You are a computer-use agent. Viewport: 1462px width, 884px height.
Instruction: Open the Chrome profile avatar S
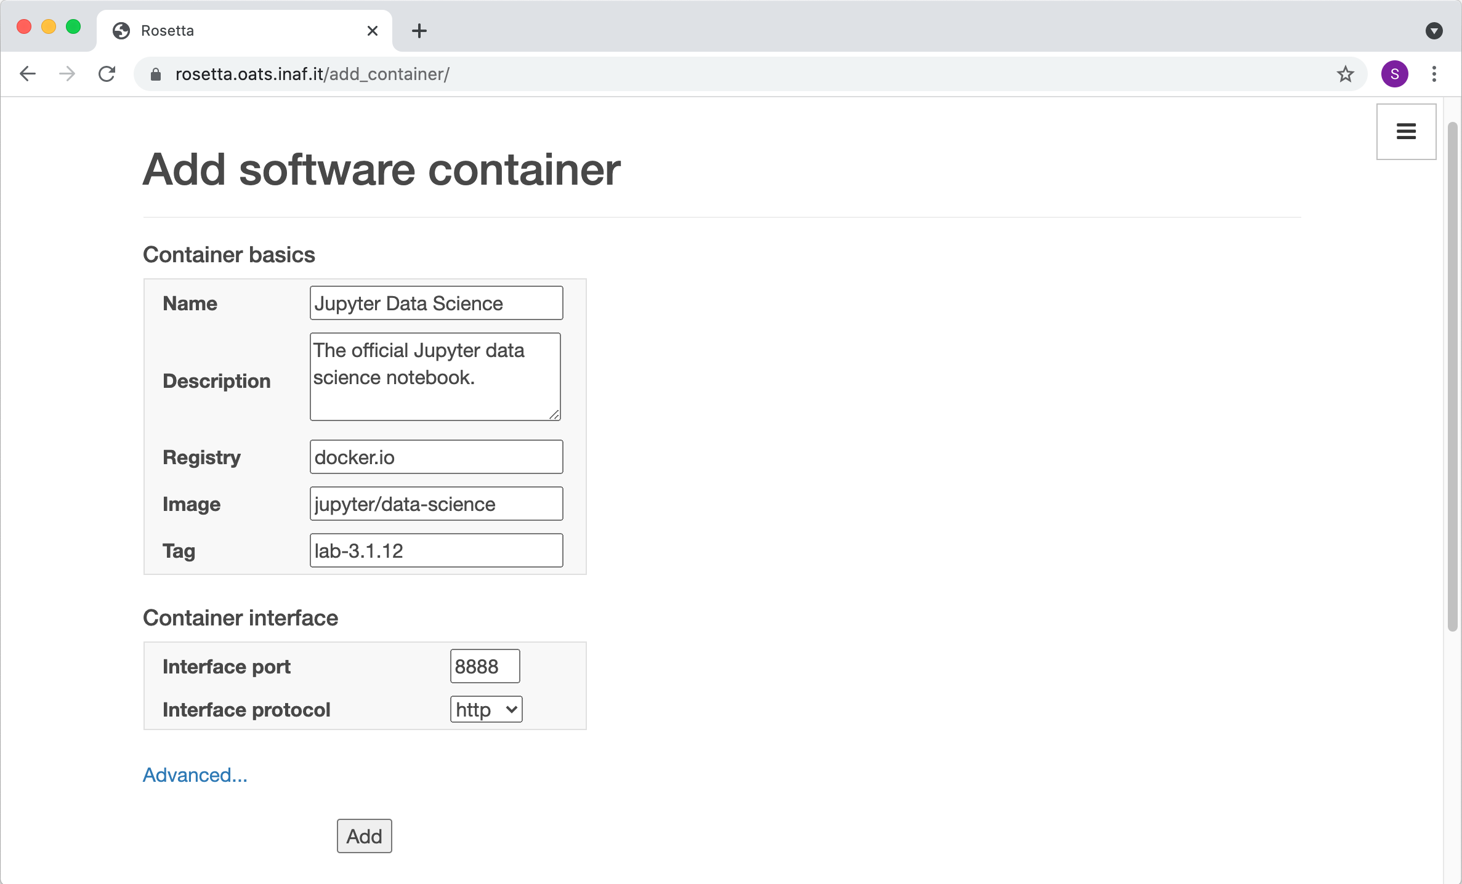pyautogui.click(x=1394, y=74)
